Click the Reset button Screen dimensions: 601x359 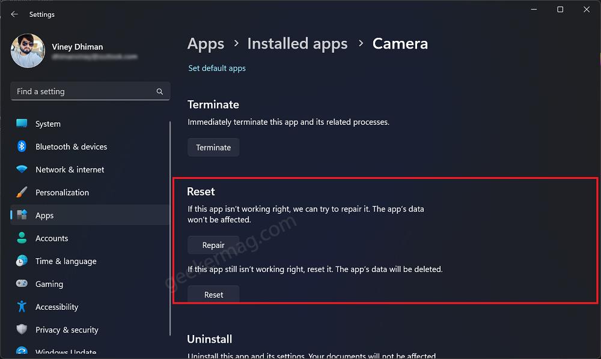pyautogui.click(x=213, y=294)
